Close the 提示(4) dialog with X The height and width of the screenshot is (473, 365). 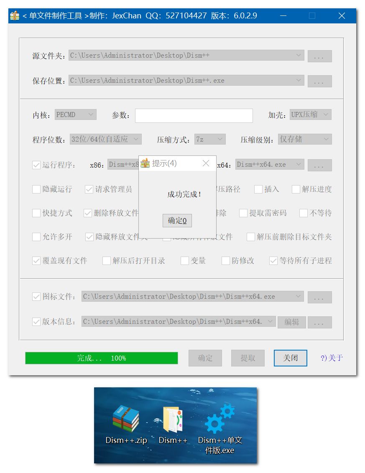(x=206, y=163)
